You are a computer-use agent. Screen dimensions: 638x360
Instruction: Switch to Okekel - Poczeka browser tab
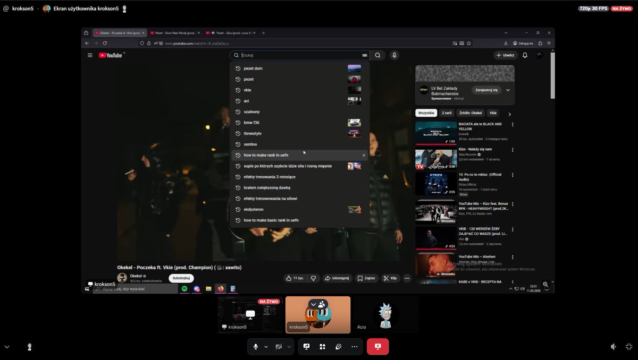[119, 33]
